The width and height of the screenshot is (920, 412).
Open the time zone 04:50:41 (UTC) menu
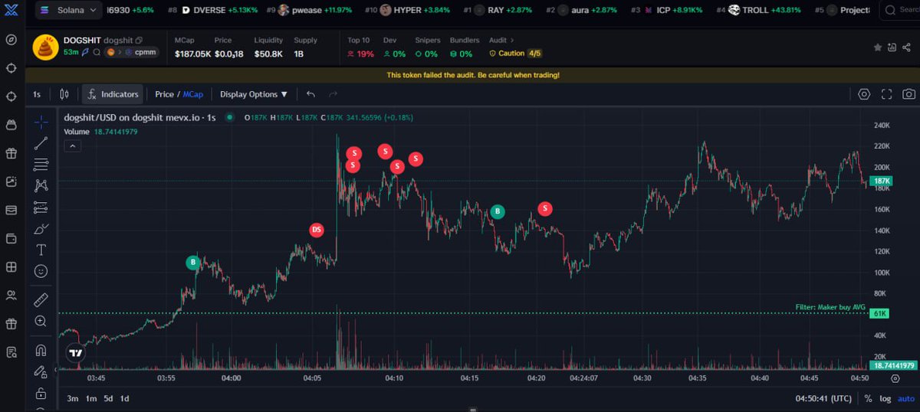pos(825,398)
